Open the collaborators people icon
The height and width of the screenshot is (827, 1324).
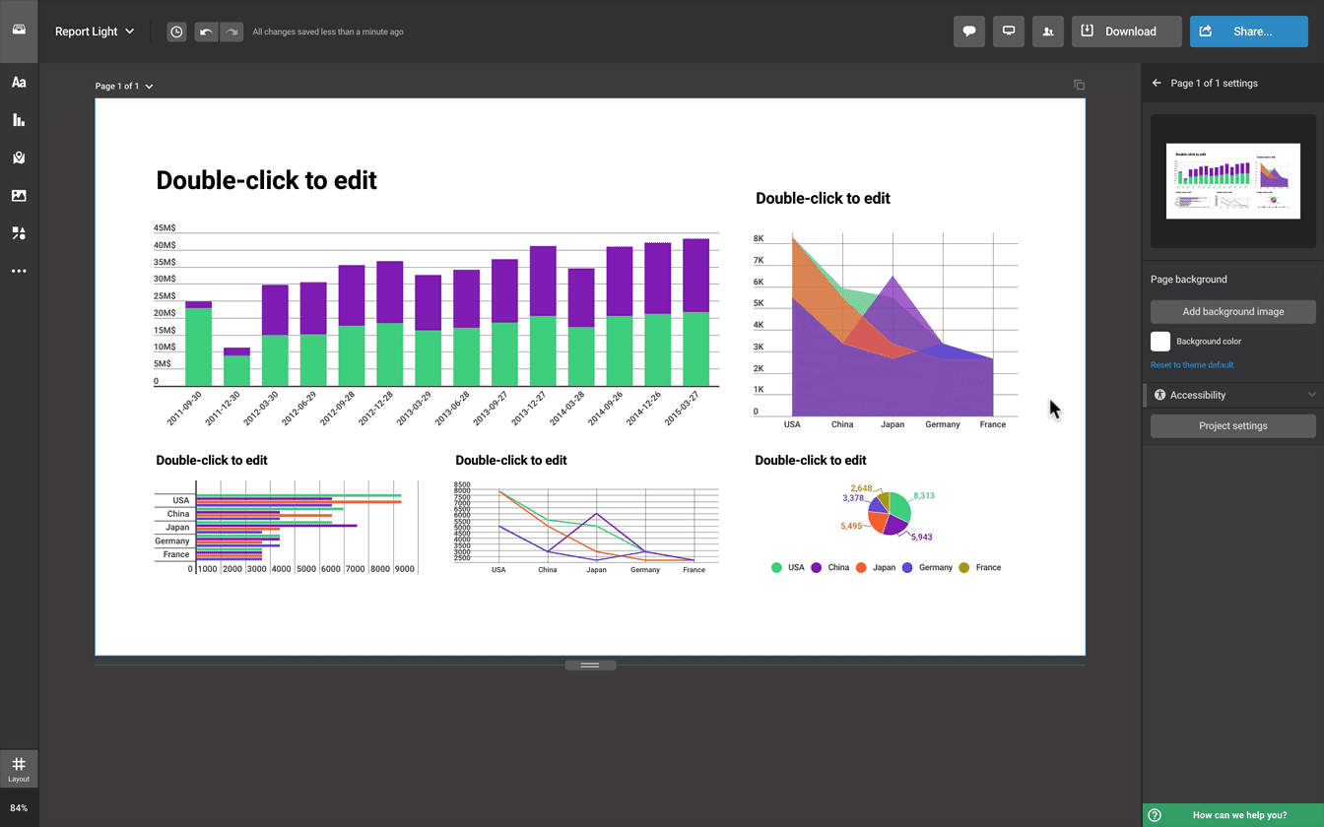[x=1048, y=32]
